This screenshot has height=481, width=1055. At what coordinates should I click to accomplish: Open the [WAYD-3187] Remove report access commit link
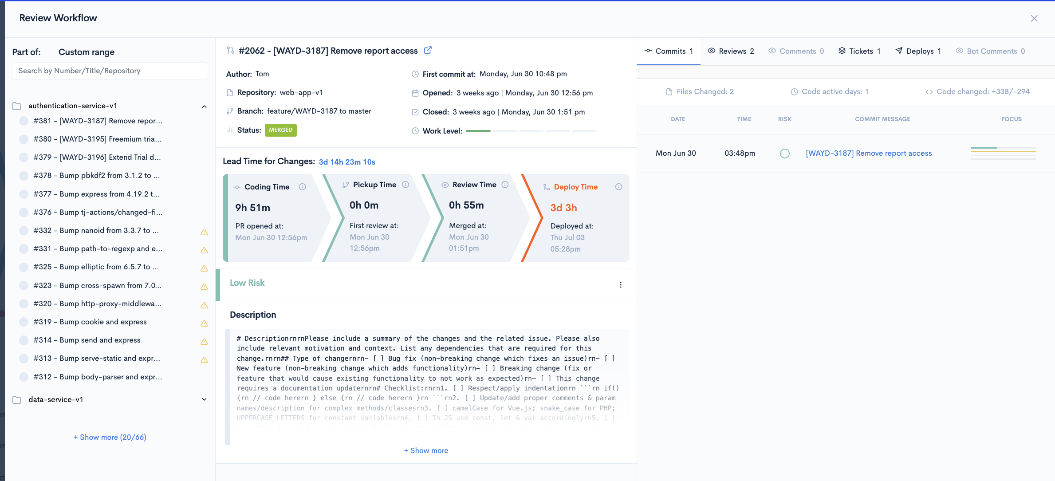click(x=869, y=153)
